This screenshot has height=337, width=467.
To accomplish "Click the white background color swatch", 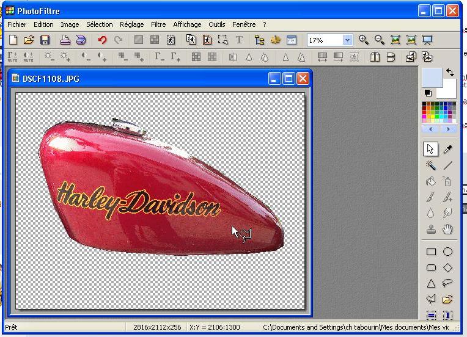I will (x=449, y=92).
